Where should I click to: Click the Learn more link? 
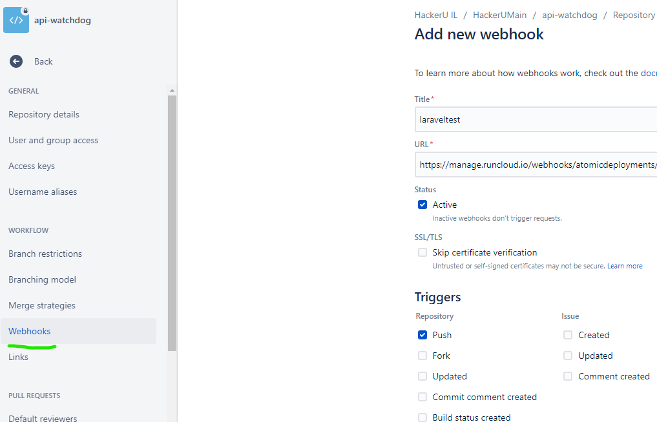(x=625, y=266)
